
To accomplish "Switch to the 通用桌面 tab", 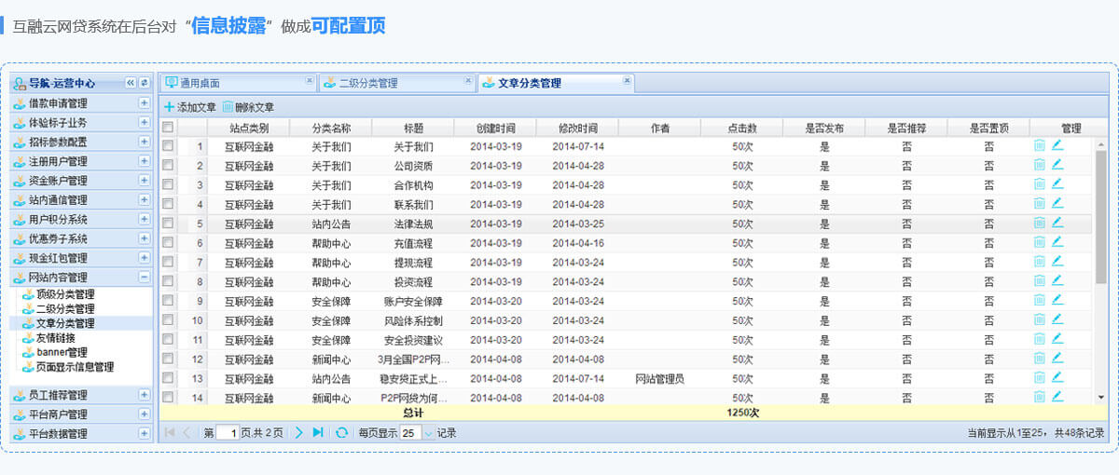I will coord(200,83).
